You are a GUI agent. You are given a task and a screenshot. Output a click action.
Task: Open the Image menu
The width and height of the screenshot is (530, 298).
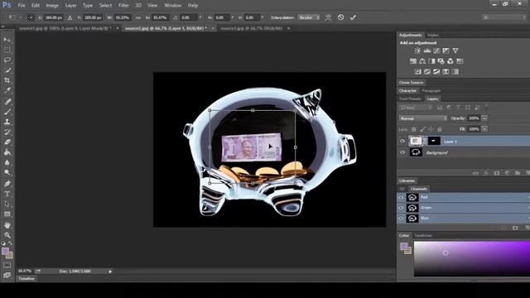(x=52, y=6)
